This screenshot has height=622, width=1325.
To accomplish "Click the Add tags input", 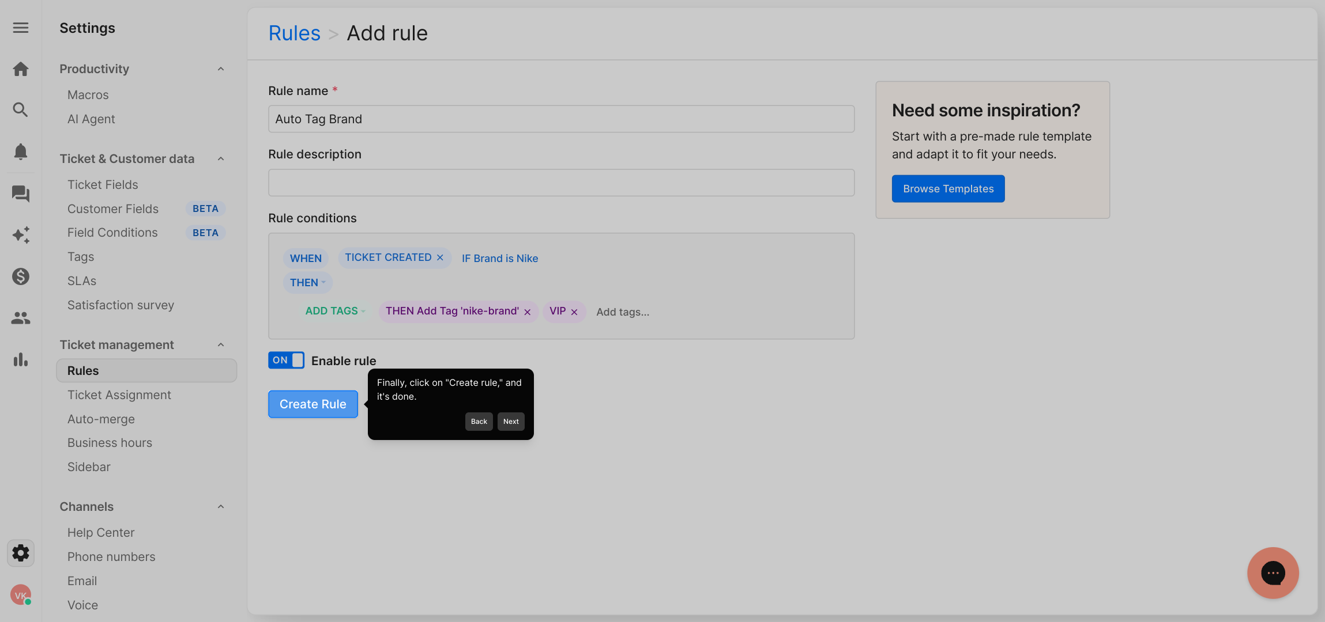I will coord(623,312).
